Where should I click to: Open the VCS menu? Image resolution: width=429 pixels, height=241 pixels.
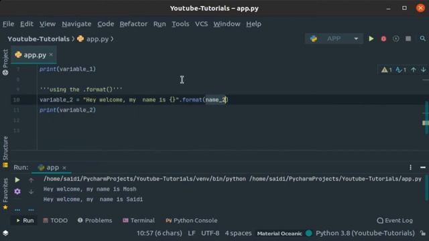tap(201, 24)
